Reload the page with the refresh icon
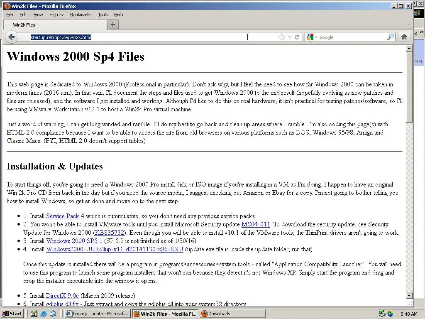This screenshot has width=425, height=319. tap(297, 37)
